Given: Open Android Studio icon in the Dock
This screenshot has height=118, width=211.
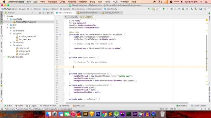Looking at the screenshot, I should 116,114.
